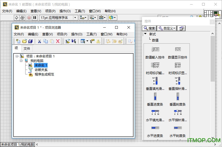Select horizontal pointer slide 水平指针滑...
This screenshot has height=147, width=222.
(178, 116)
